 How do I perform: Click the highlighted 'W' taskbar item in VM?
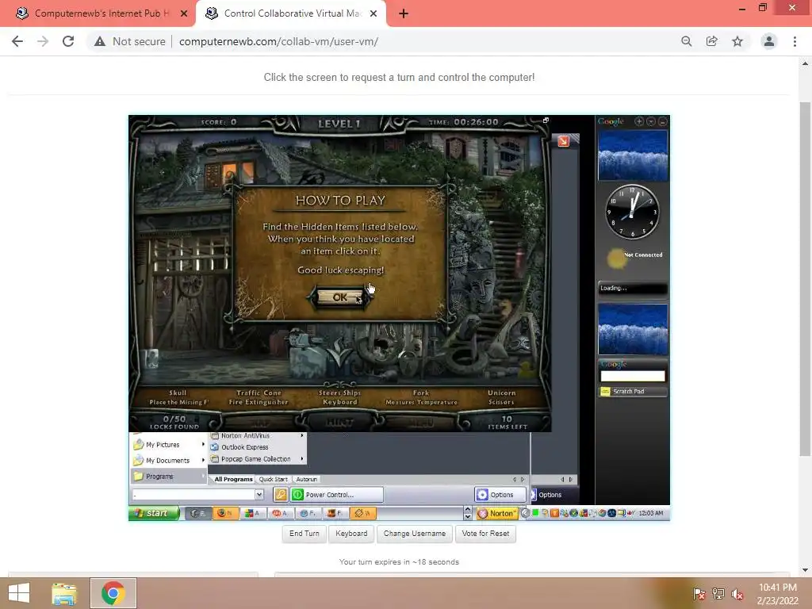(362, 513)
